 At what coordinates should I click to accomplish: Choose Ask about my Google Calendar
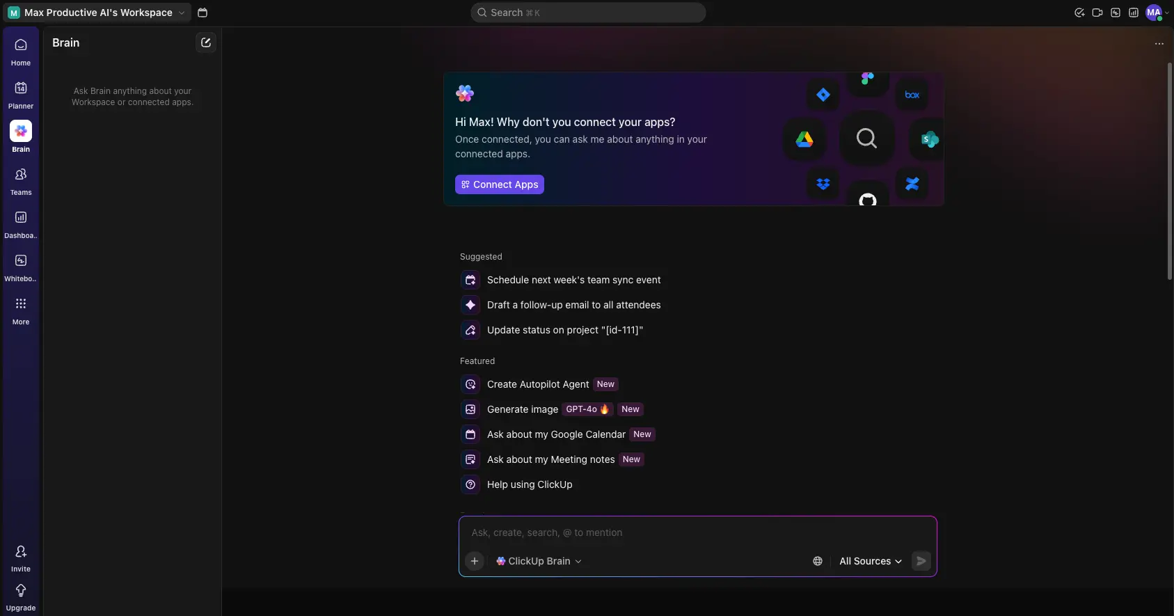[x=557, y=434]
